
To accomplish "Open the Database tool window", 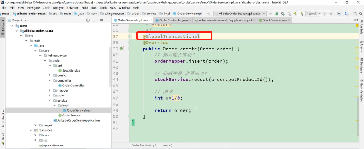I will [x=361, y=66].
